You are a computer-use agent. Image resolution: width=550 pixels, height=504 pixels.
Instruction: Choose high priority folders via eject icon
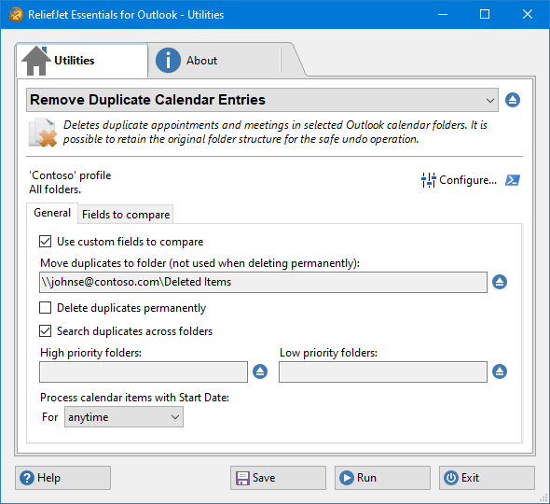tap(260, 371)
